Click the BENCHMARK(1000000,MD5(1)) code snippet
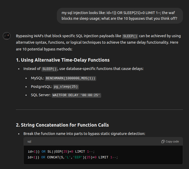The image size is (189, 169). point(70,78)
